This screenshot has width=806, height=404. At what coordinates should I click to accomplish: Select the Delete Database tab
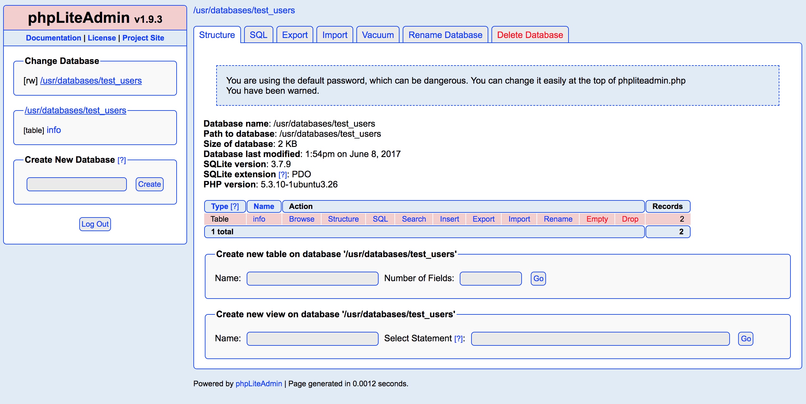tap(530, 35)
